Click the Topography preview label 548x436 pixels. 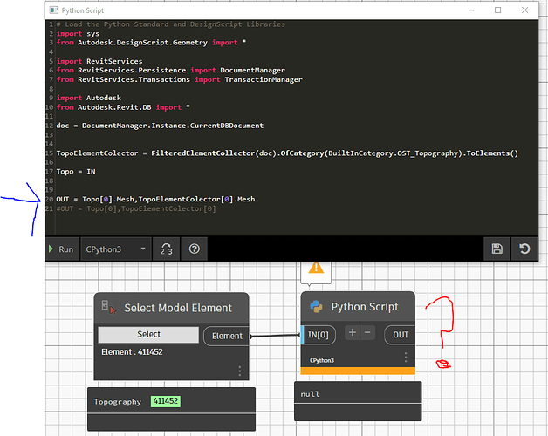click(x=118, y=402)
